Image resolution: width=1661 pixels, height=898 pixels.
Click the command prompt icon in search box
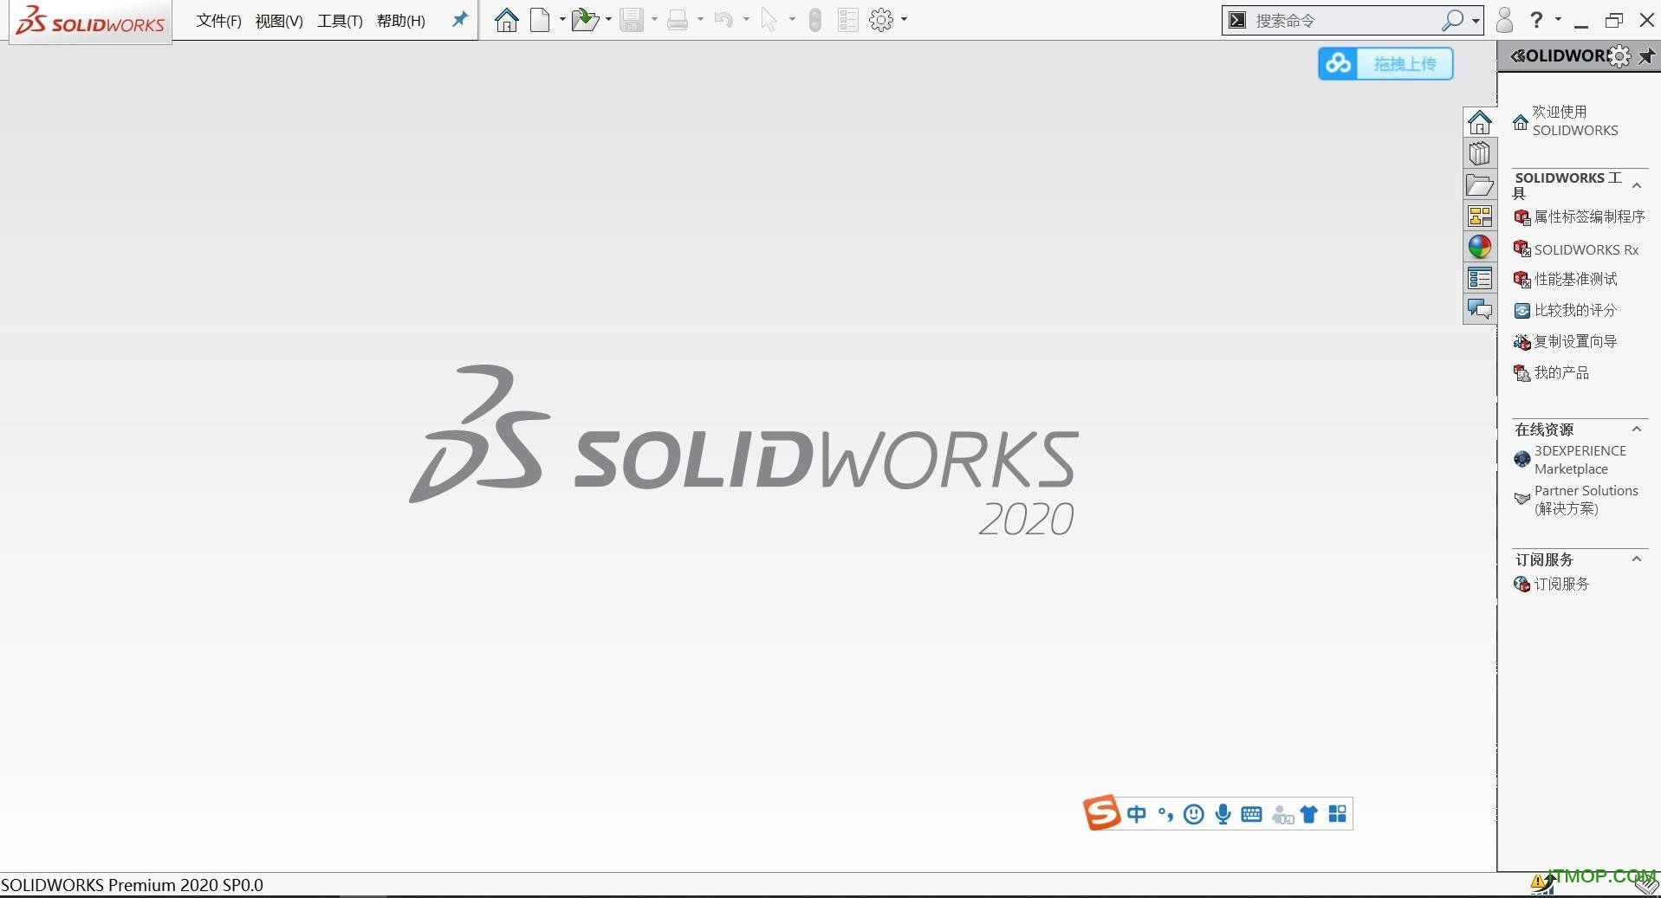[1237, 20]
